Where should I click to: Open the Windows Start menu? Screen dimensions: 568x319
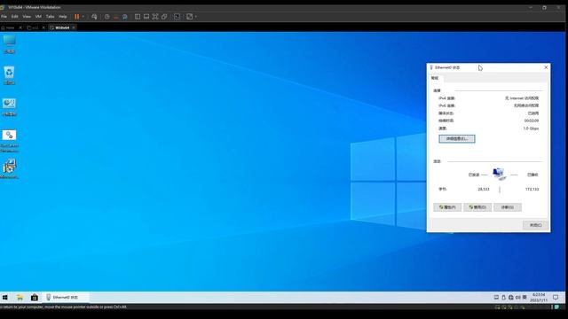5,298
